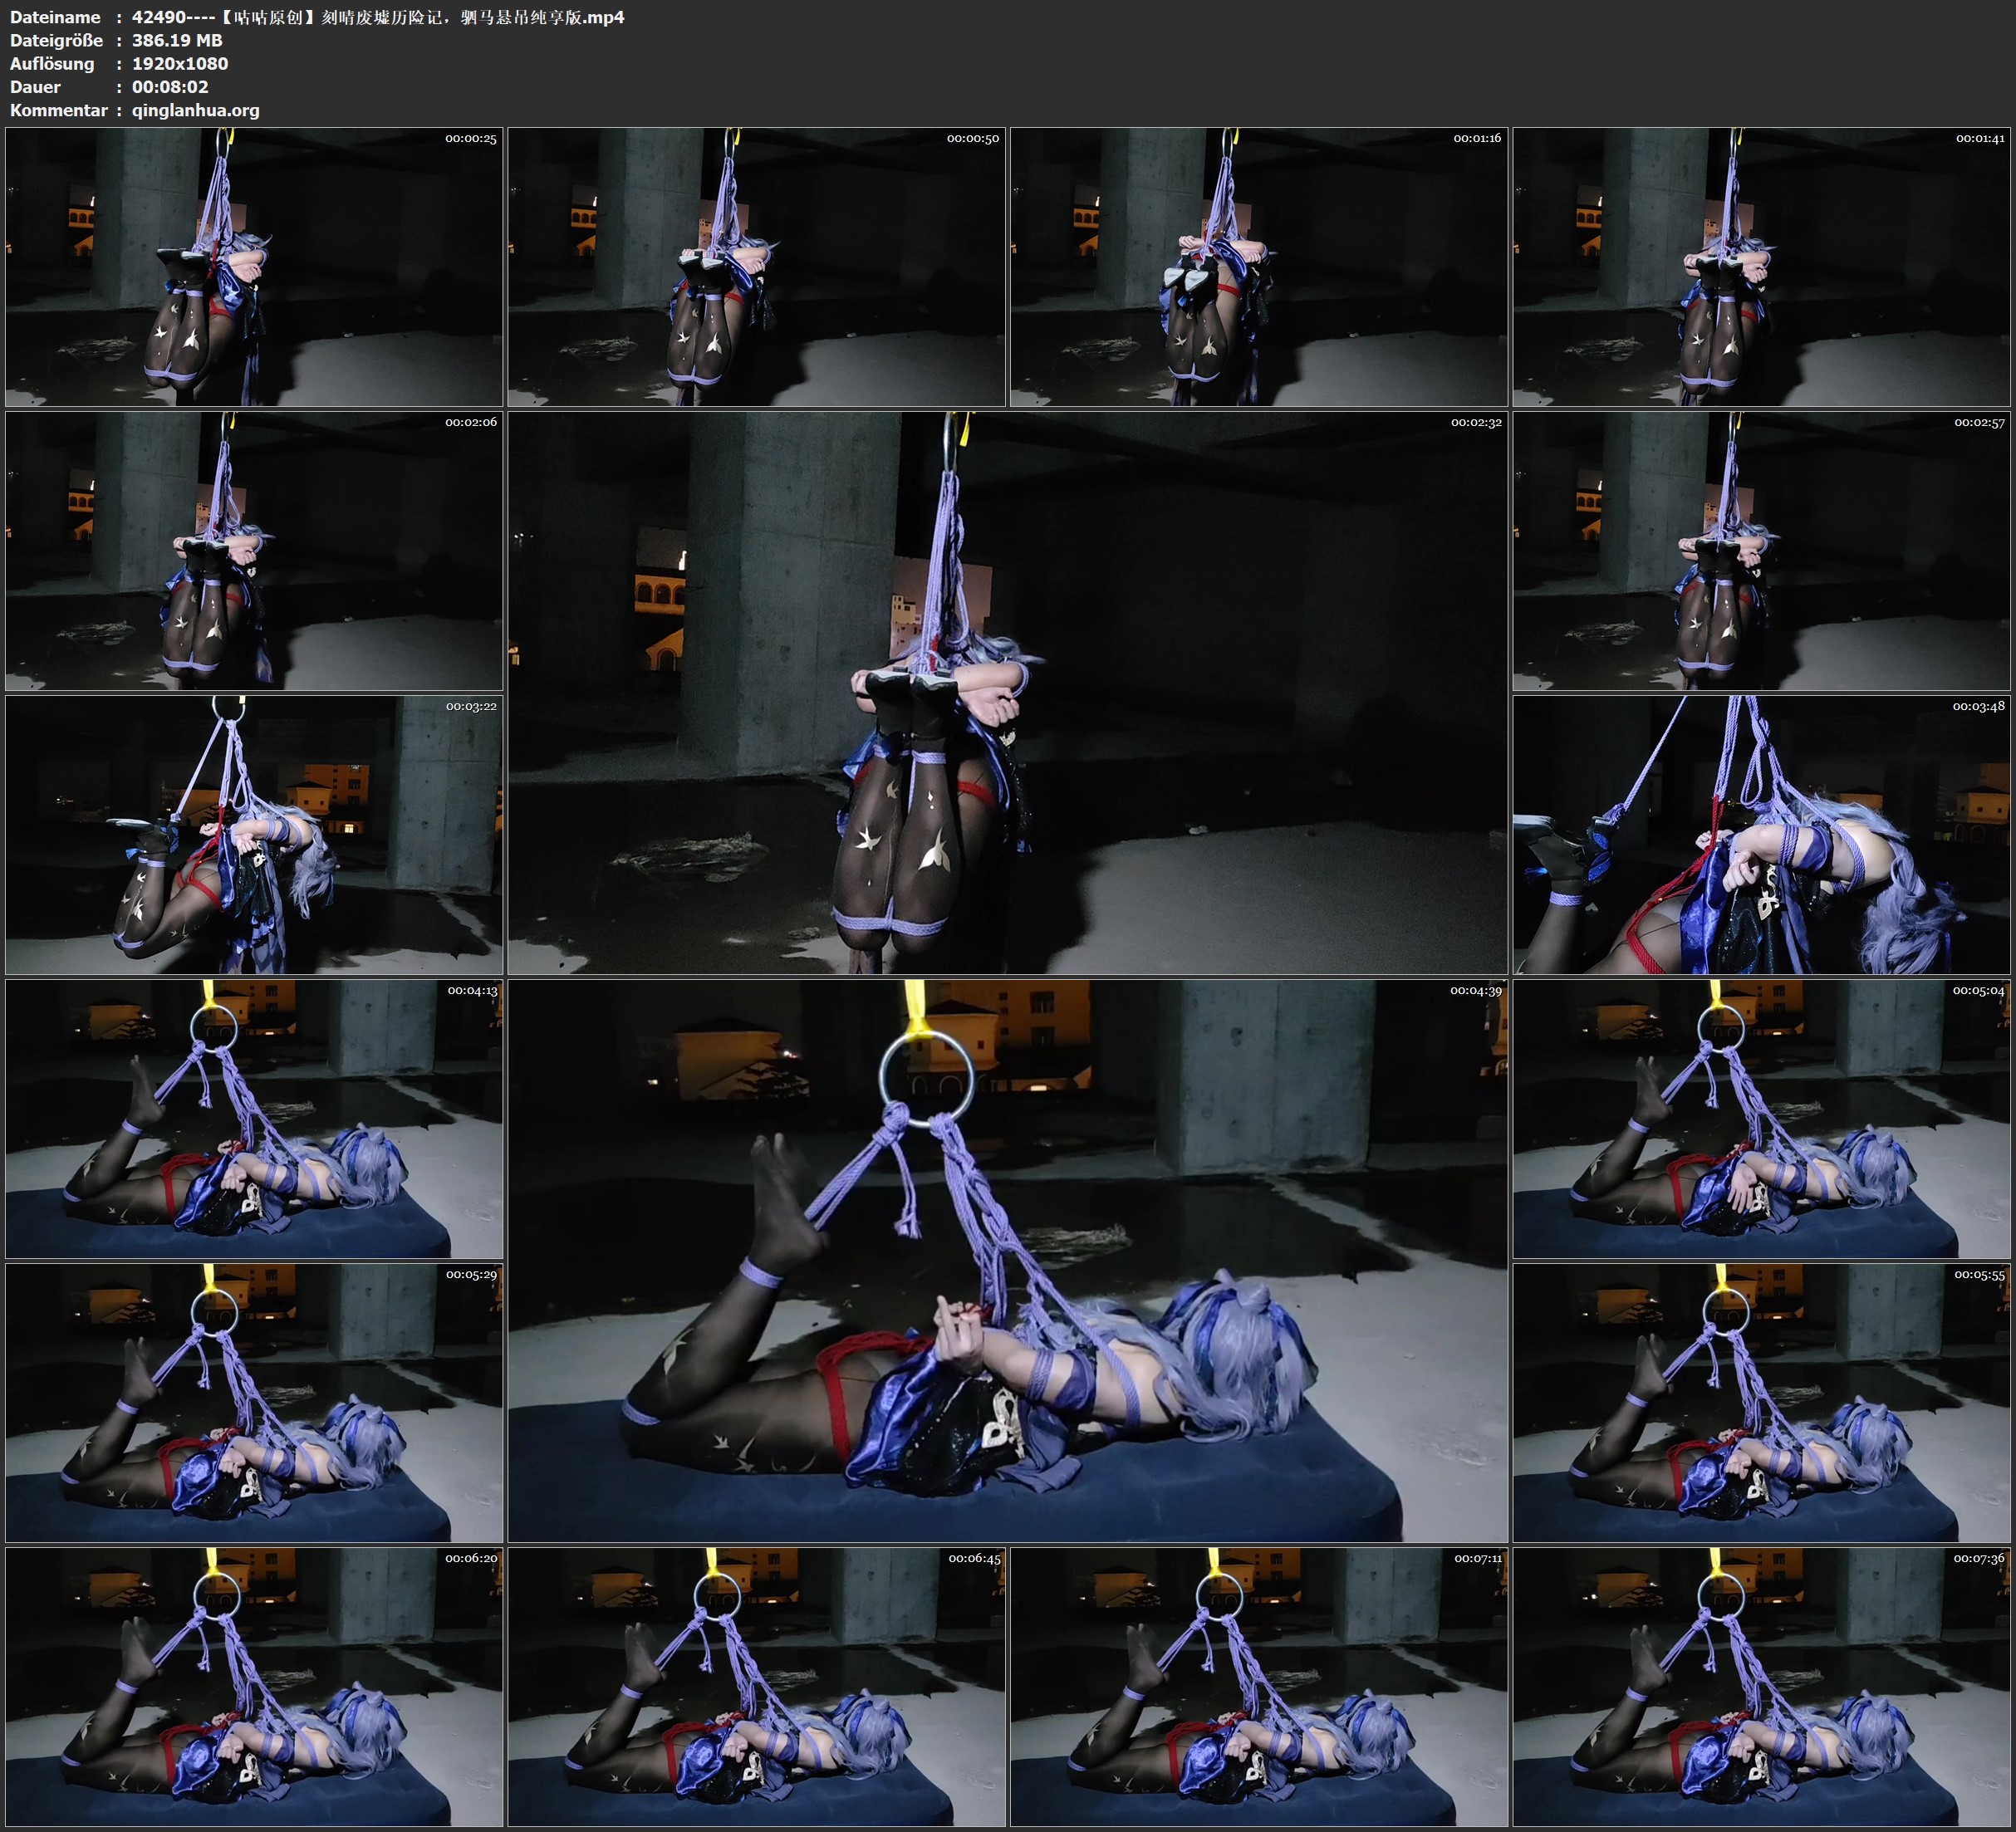Image resolution: width=2016 pixels, height=1832 pixels.
Task: Select the 00:02:06 thumbnail
Action: [x=254, y=551]
